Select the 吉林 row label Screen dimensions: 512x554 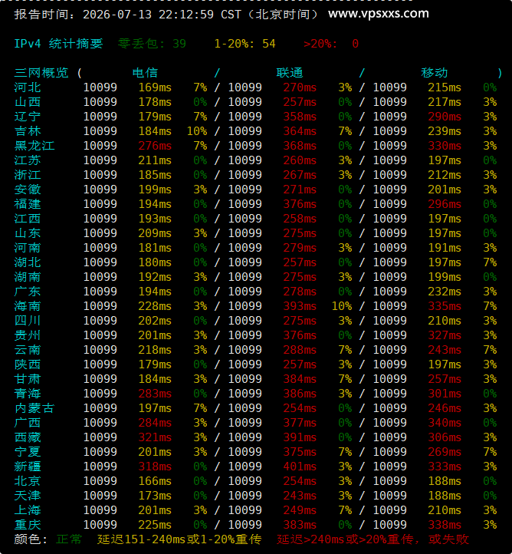click(x=28, y=131)
